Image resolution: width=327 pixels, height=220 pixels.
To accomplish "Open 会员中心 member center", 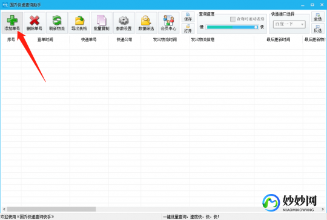I will 168,23.
